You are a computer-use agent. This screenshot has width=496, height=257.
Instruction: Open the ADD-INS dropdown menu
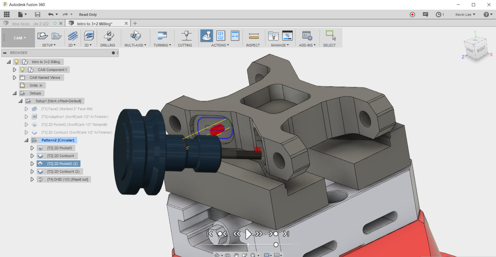307,45
